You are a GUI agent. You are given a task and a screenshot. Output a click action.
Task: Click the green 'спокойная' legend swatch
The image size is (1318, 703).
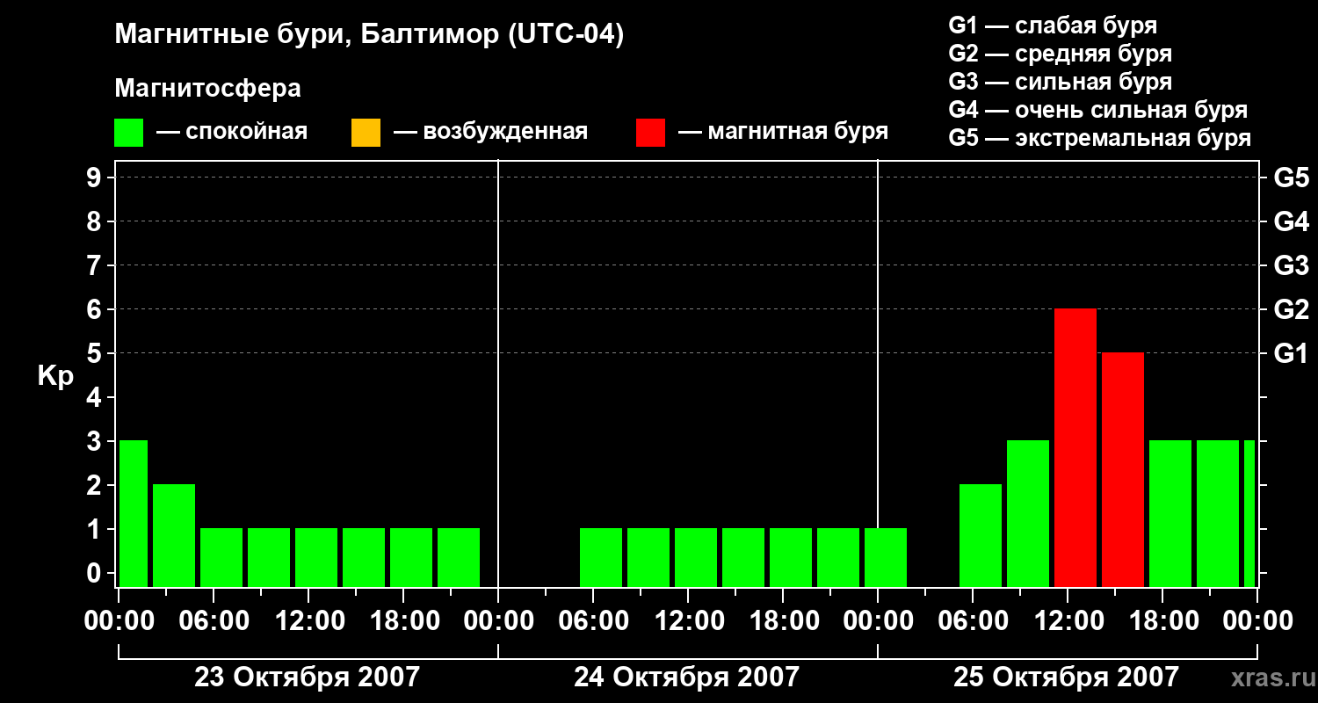pyautogui.click(x=129, y=132)
